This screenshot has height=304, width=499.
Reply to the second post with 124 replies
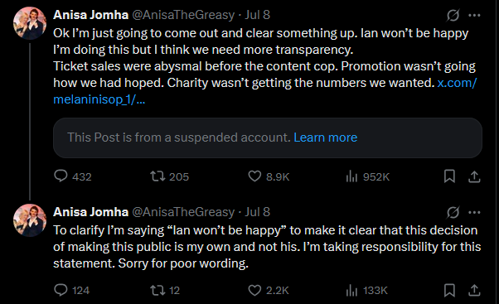[x=72, y=290]
